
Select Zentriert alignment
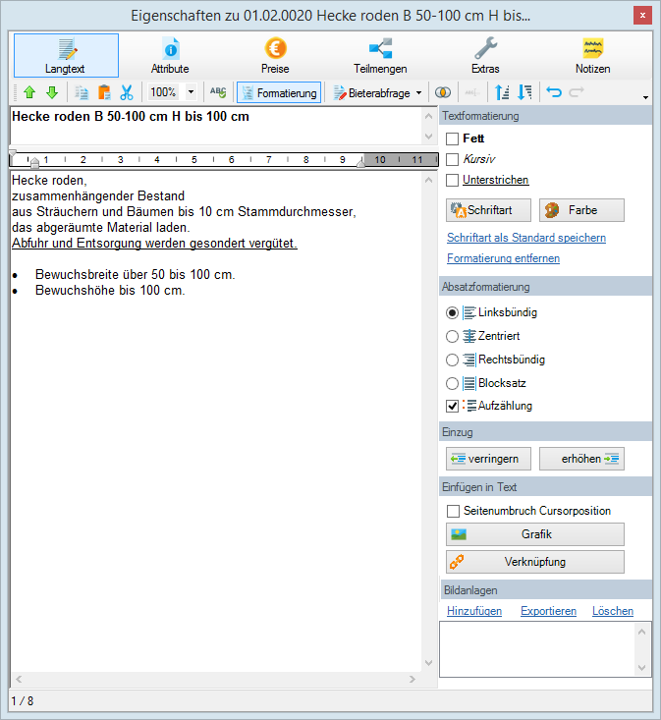point(453,336)
